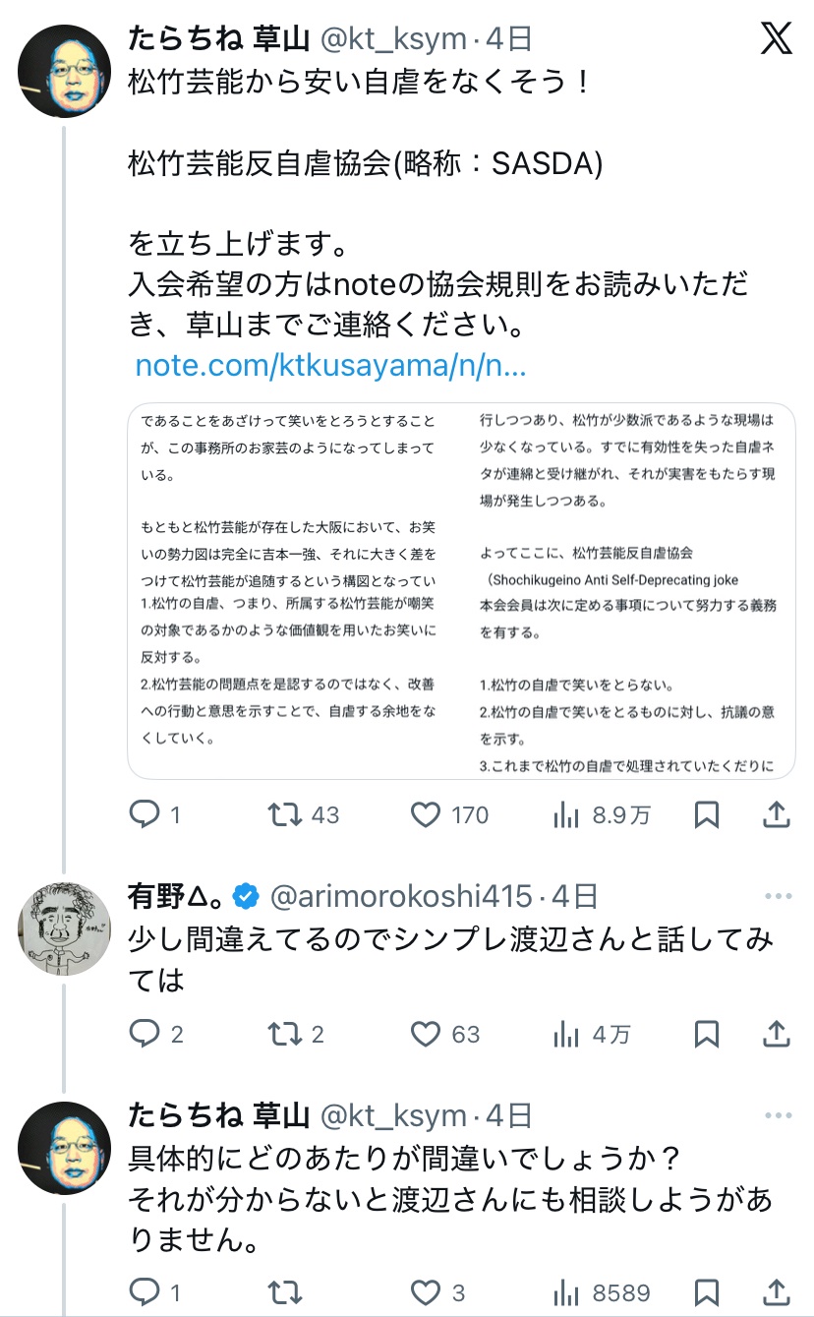Open the note.com/ktkusayama link

[x=331, y=365]
